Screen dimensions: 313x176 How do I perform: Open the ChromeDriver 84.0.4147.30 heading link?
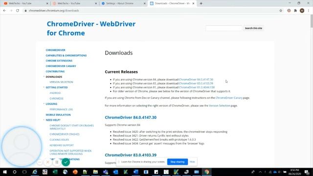[131, 117]
